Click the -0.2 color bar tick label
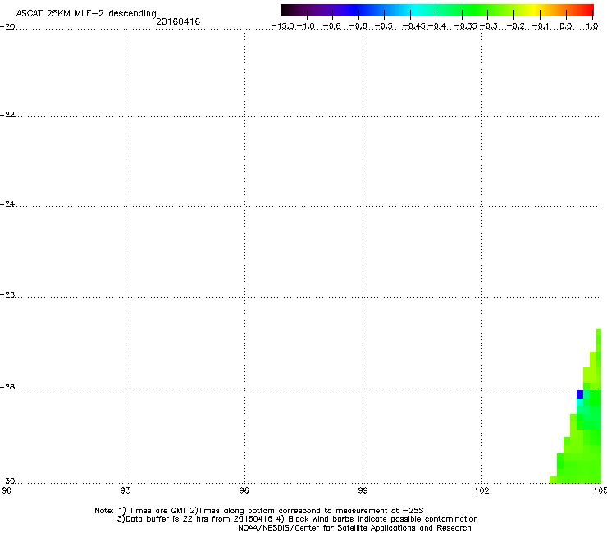Viewport: 607px width, 533px height. [516, 26]
